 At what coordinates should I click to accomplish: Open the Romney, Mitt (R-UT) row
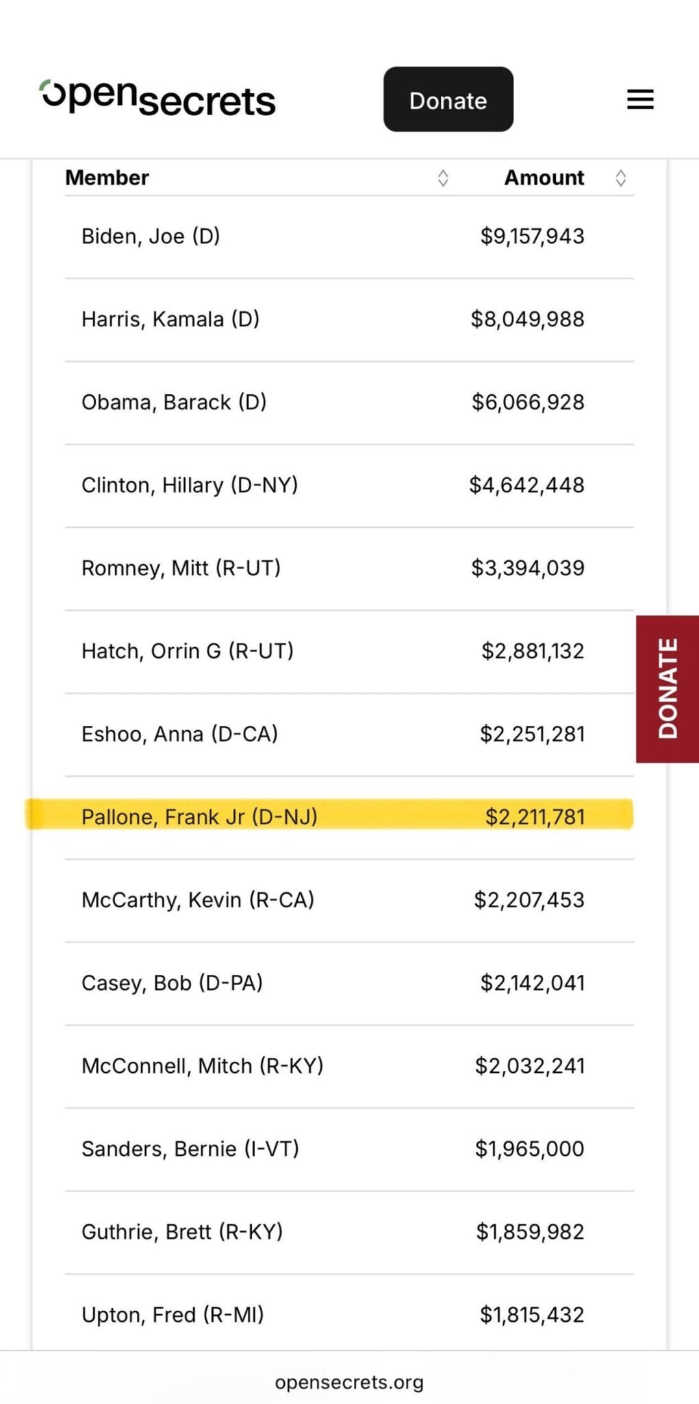181,568
